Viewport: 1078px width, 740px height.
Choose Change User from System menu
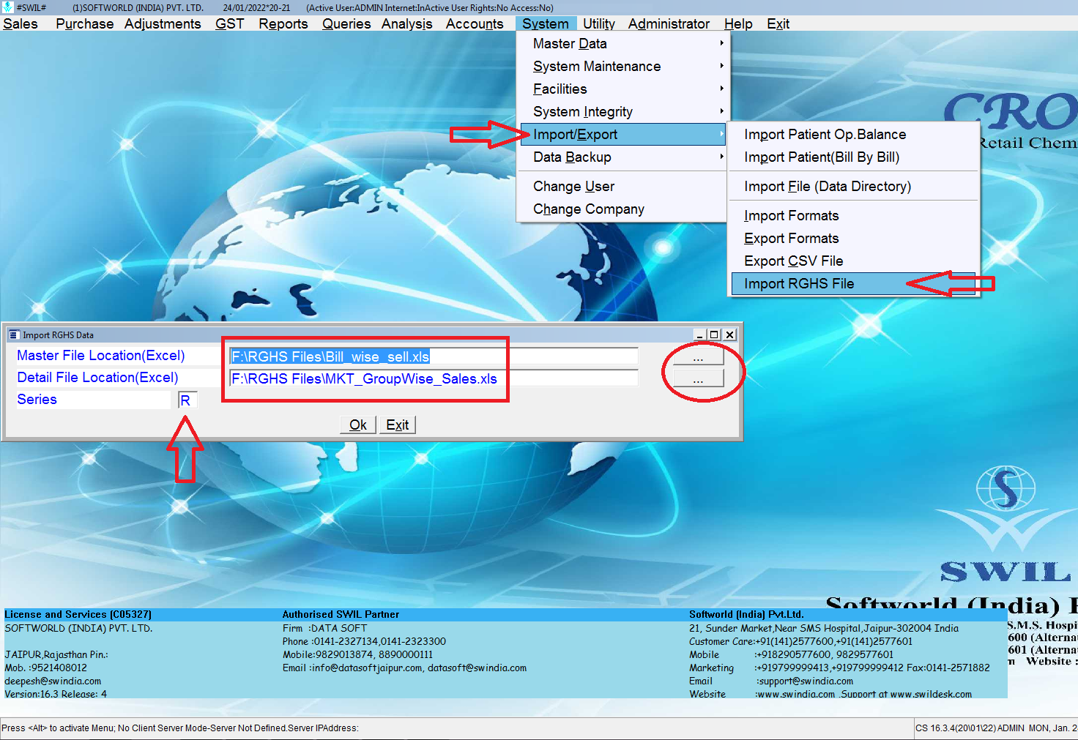click(x=622, y=187)
